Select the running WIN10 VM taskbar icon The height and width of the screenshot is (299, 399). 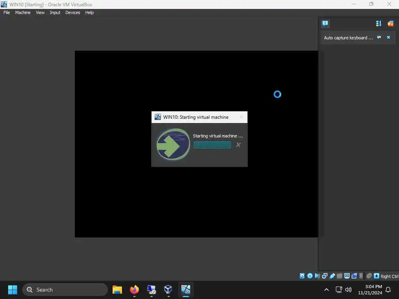(186, 290)
